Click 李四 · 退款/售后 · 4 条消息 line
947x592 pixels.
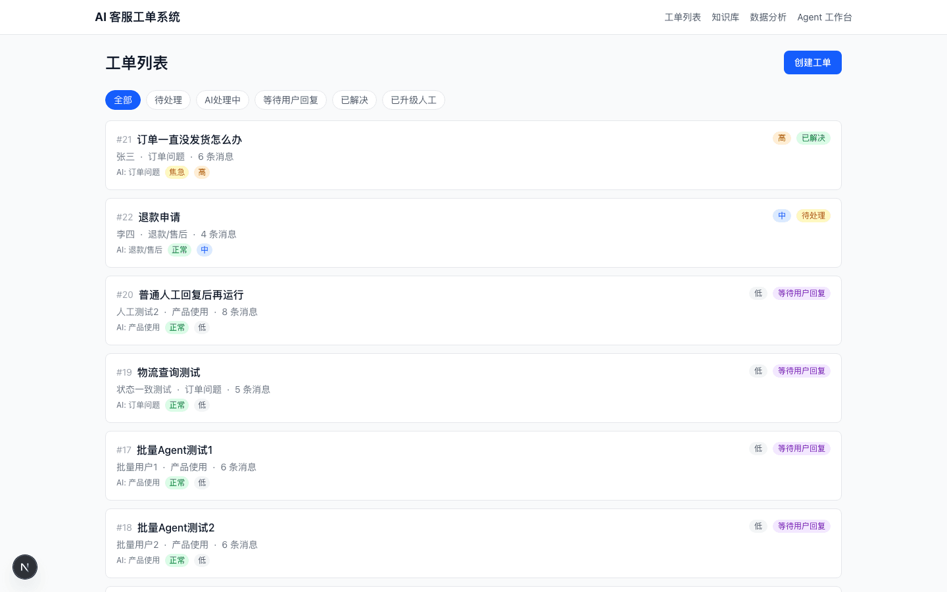(x=176, y=234)
